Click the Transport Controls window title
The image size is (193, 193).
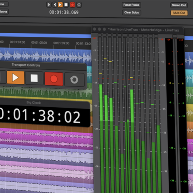(26, 65)
